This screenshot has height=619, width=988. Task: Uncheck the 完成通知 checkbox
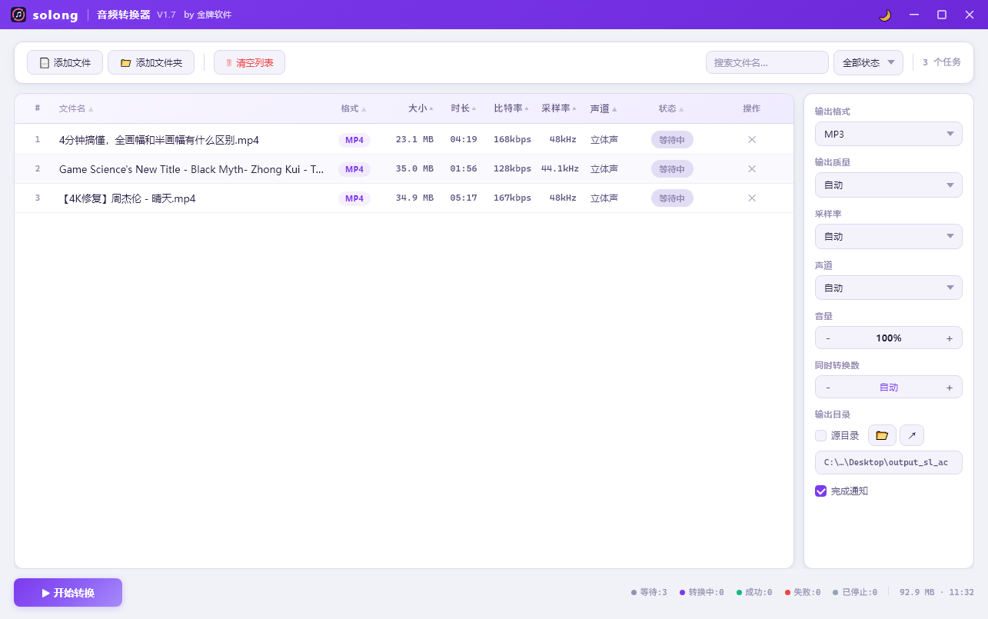(820, 491)
